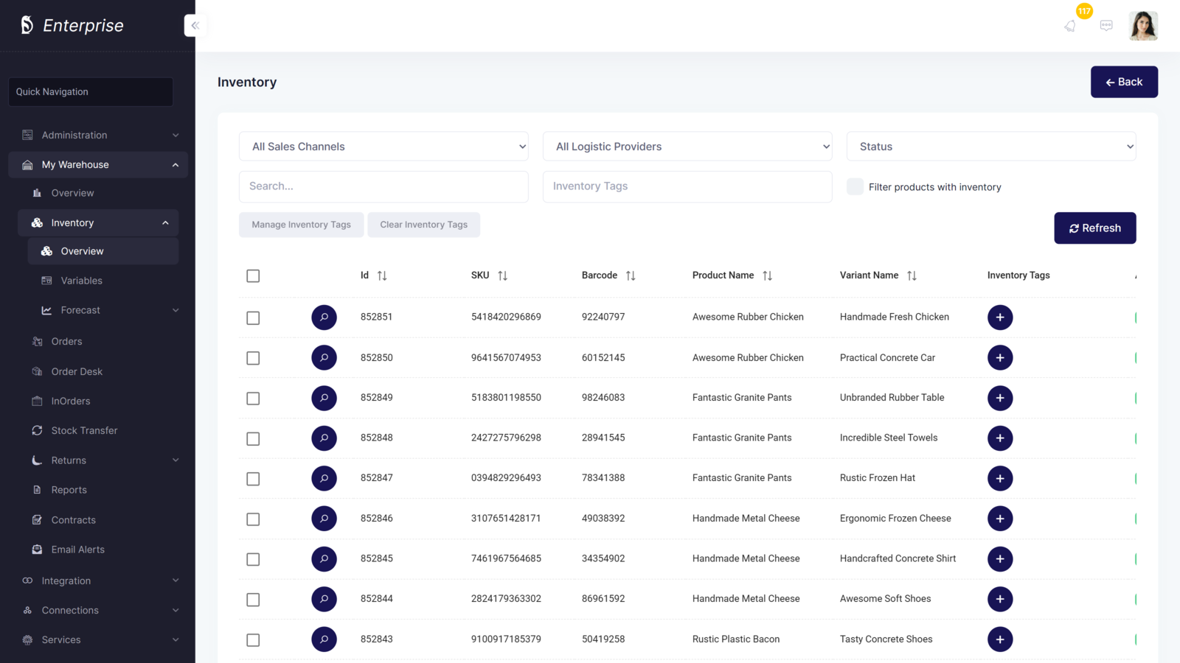1180x663 pixels.
Task: Open the Status dropdown
Action: tap(990, 146)
